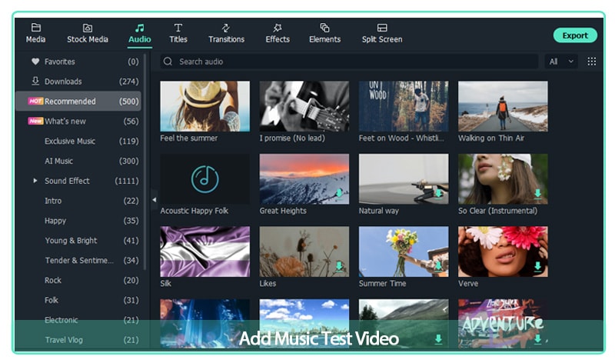Screen dimensions: 615x363
Task: Collapse the sidebar panel arrow
Action: click(x=155, y=200)
